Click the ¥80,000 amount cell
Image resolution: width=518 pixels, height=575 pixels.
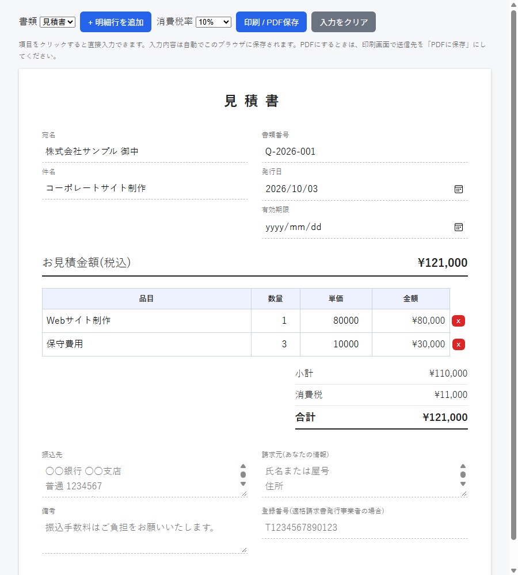(x=411, y=321)
